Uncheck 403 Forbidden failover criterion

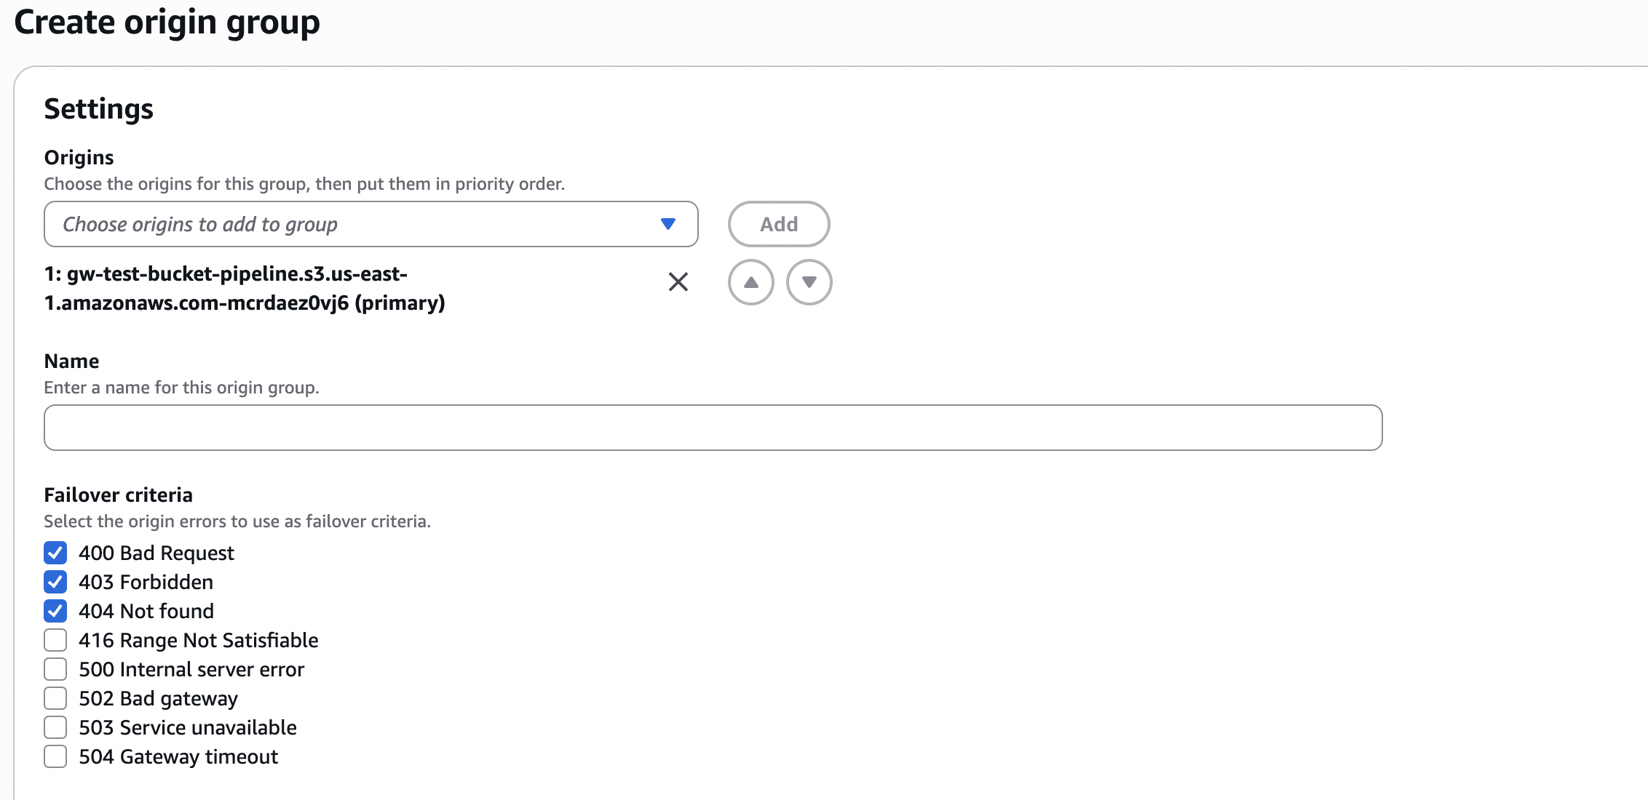[55, 582]
